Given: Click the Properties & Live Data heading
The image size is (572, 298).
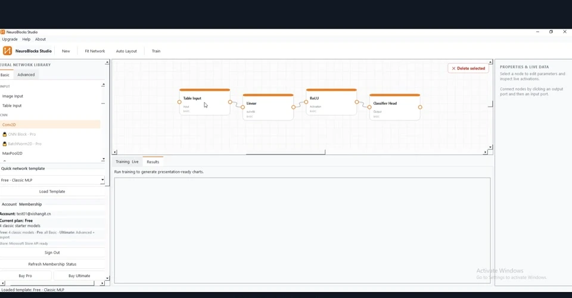Looking at the screenshot, I should click(524, 67).
